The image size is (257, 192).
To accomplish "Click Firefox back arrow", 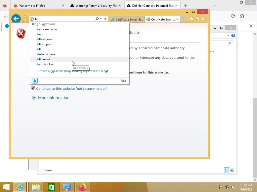I will pos(6,16).
